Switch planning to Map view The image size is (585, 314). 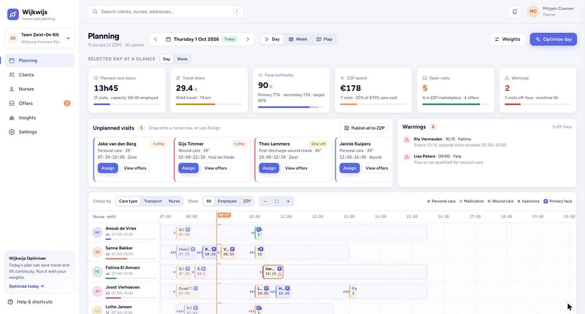coord(324,39)
